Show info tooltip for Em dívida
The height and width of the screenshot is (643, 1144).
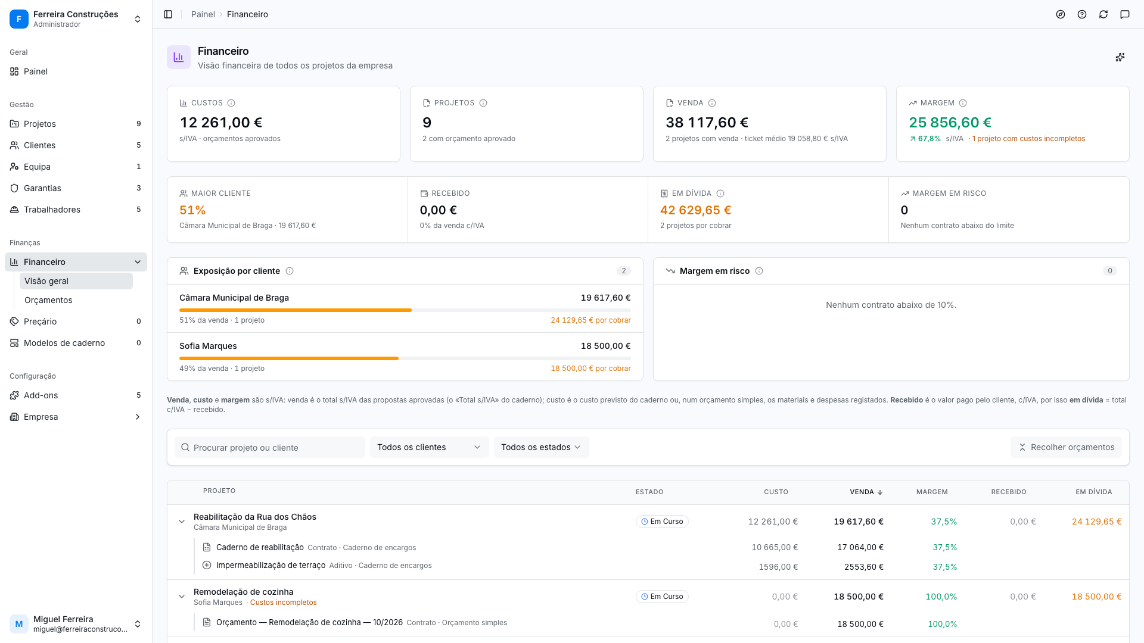(720, 193)
